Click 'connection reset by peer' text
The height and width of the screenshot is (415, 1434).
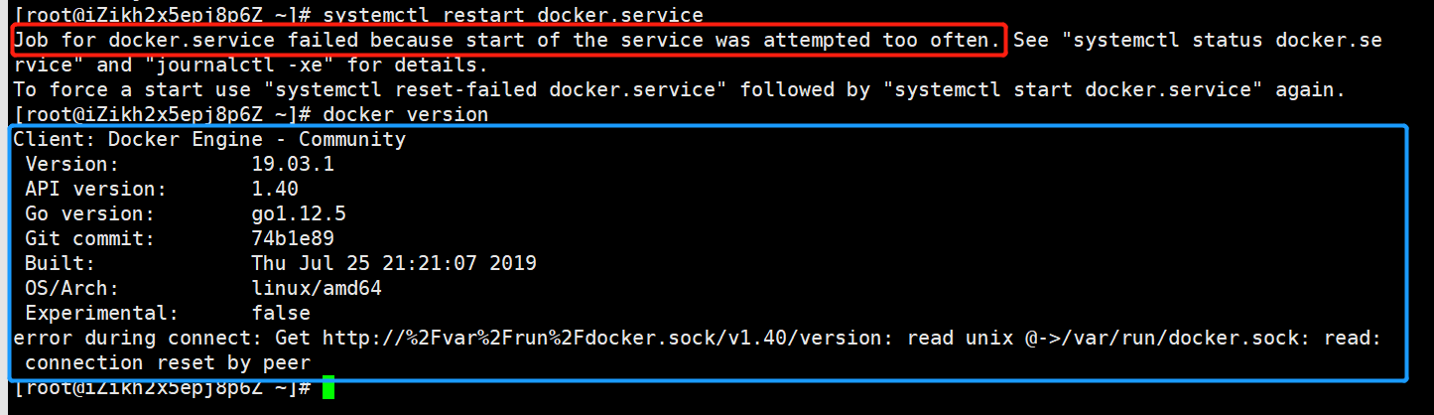pyautogui.click(x=168, y=362)
